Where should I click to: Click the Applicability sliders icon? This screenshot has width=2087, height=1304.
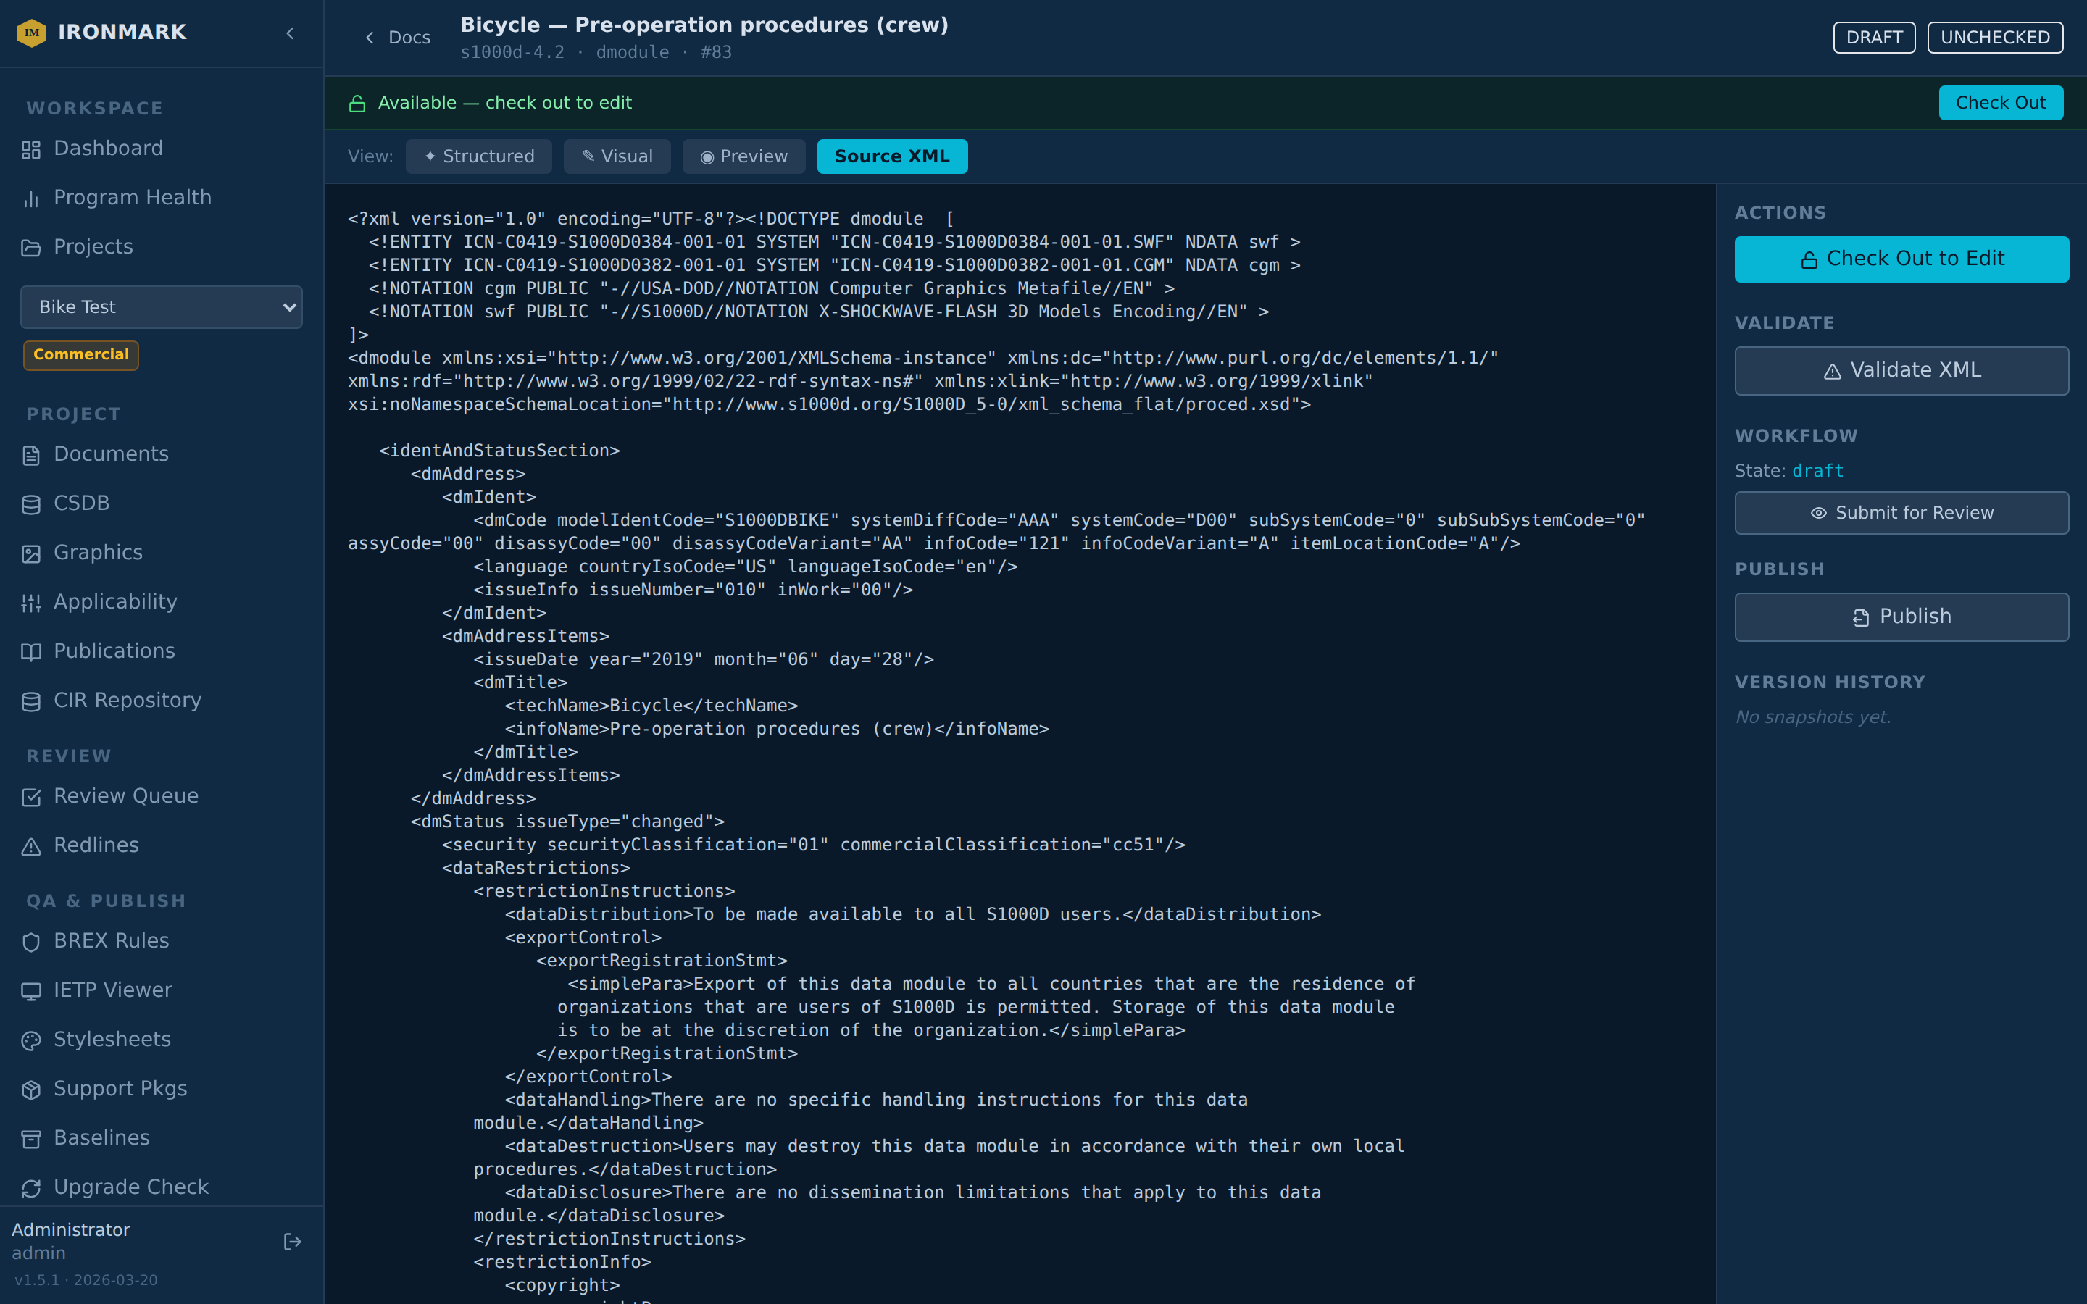point(31,603)
